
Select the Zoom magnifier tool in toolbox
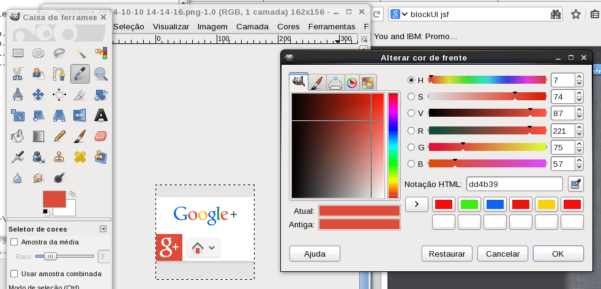coord(101,73)
